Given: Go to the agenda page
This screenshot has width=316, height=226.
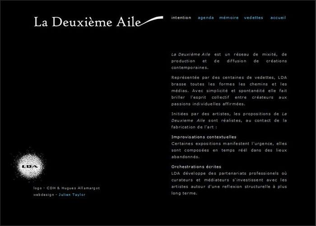Looking at the screenshot, I should tap(205, 18).
